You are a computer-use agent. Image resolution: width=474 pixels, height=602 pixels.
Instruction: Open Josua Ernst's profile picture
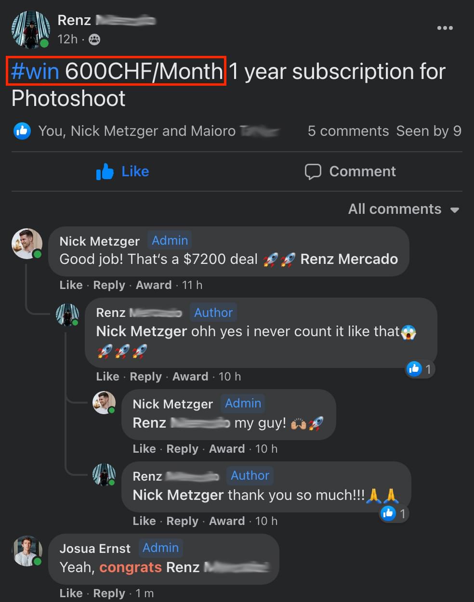click(x=27, y=550)
